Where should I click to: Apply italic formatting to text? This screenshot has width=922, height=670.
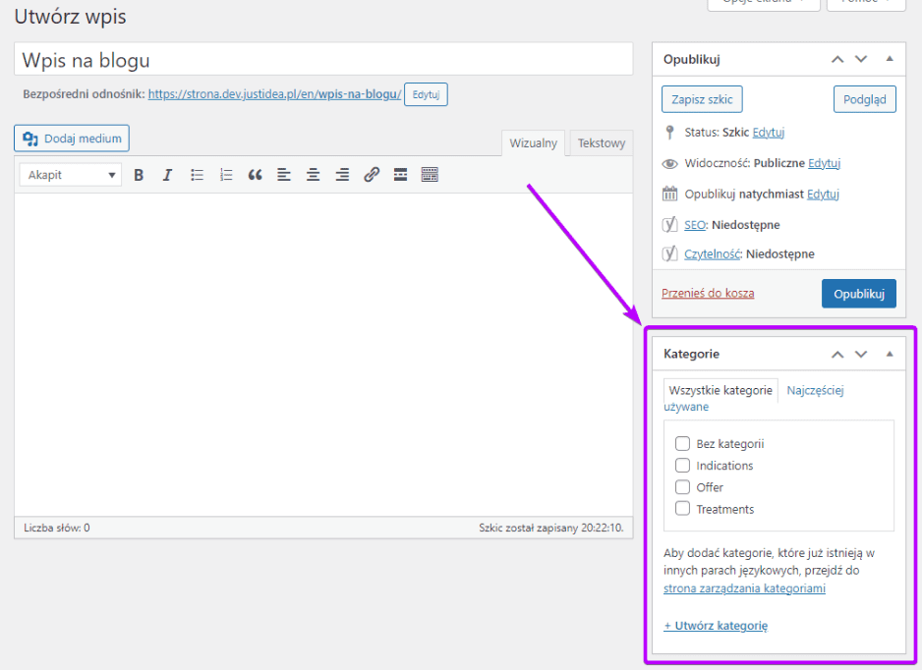tap(167, 175)
